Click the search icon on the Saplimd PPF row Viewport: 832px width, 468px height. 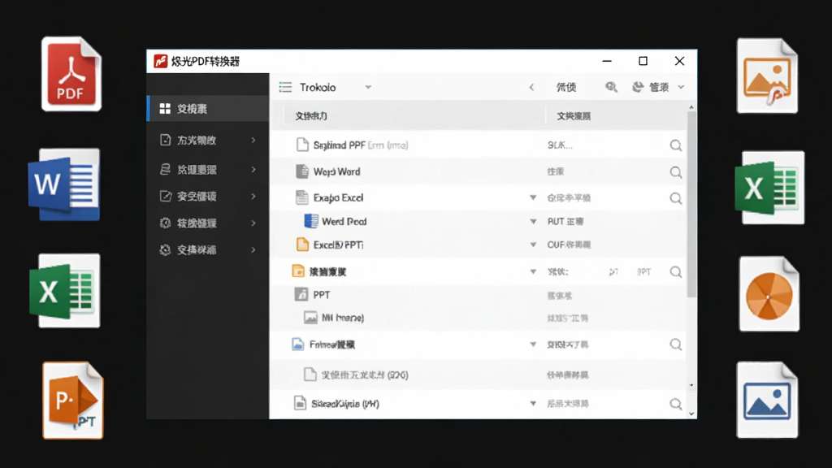(675, 145)
